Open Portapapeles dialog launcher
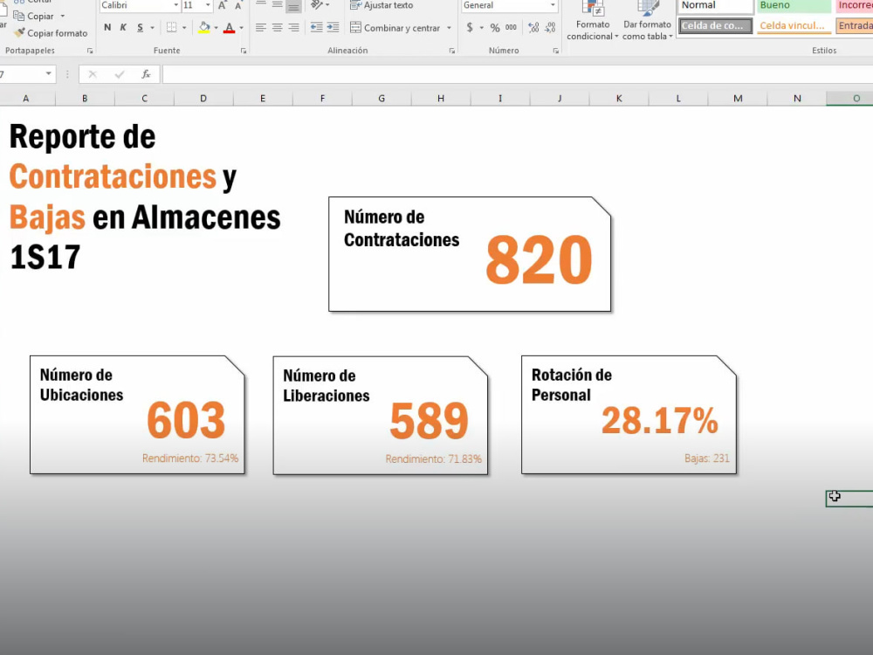 coord(90,51)
